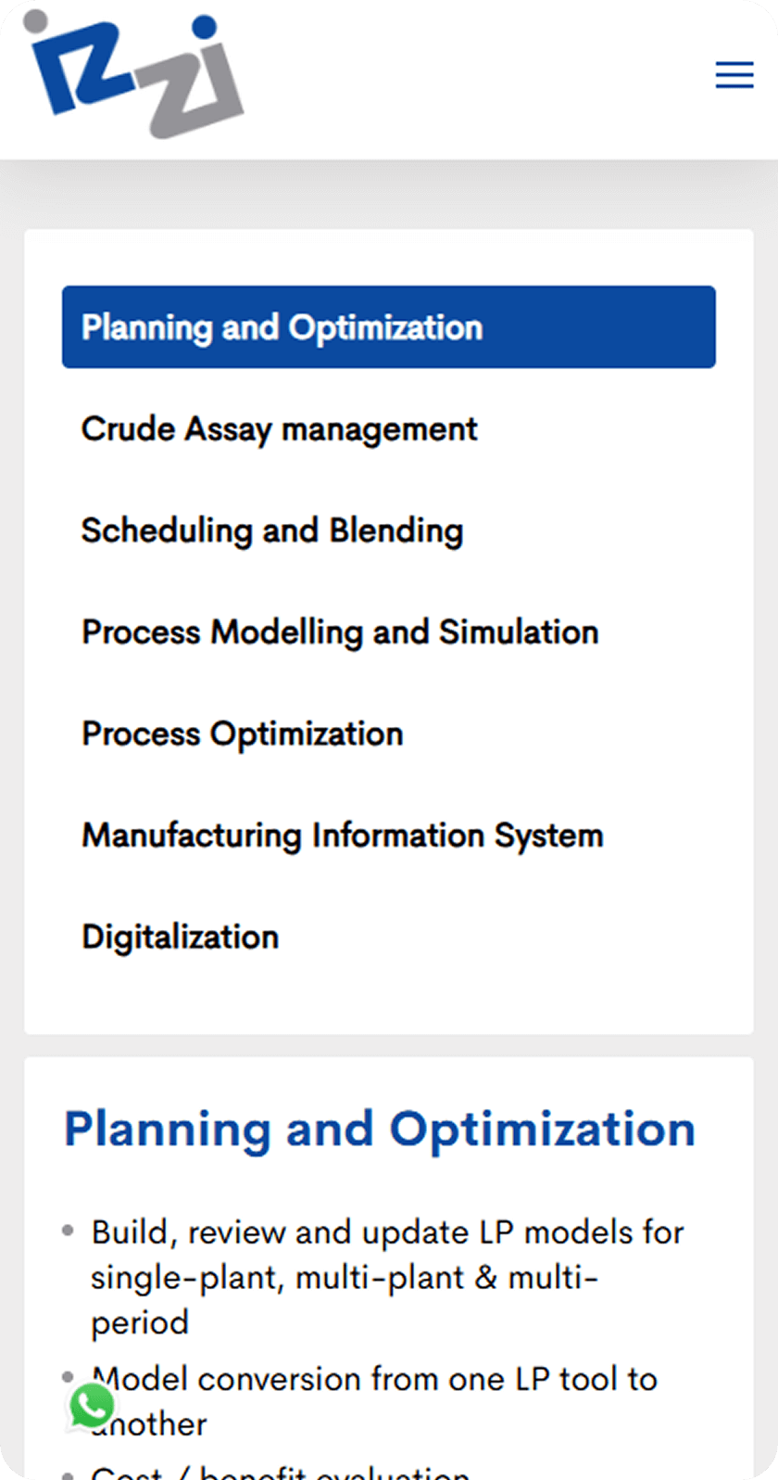The width and height of the screenshot is (778, 1480).
Task: Click "Build, review and update LP models" text
Action: 387,1233
